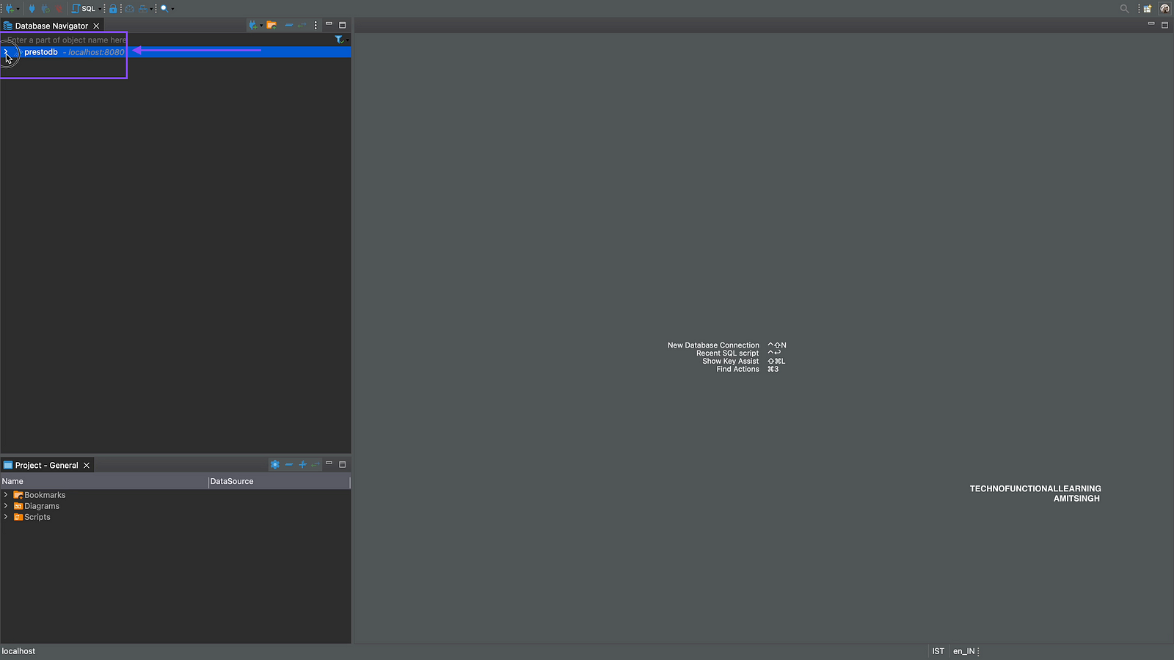Screen dimensions: 1174x660
Task: Expand the prestodb connection node
Action: pos(6,52)
